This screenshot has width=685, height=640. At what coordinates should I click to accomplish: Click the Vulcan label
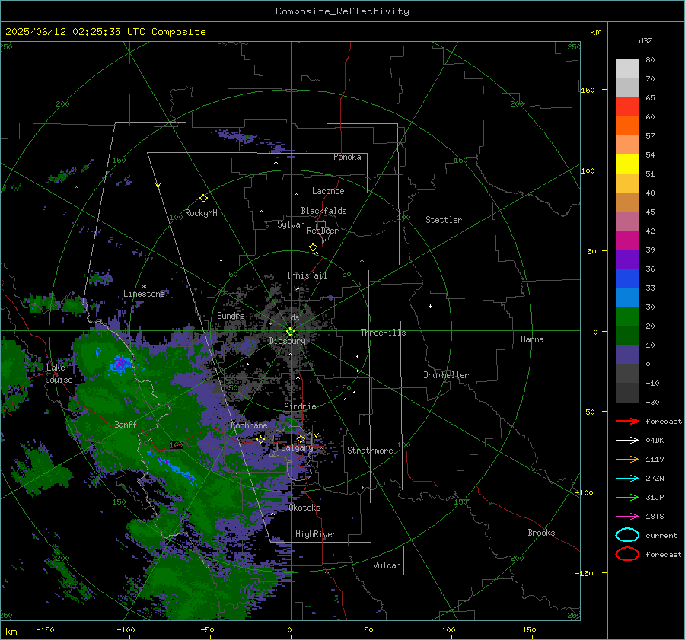coord(387,565)
